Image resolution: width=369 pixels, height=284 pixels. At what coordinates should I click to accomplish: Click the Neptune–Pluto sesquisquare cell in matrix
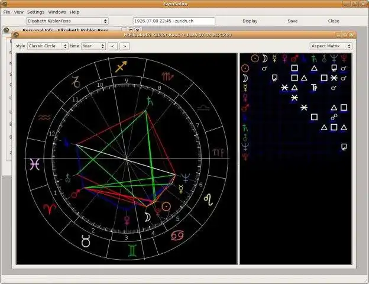(x=344, y=147)
